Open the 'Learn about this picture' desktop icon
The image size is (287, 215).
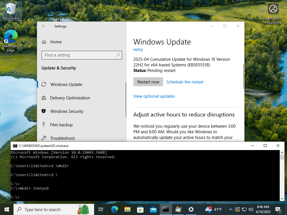273,14
